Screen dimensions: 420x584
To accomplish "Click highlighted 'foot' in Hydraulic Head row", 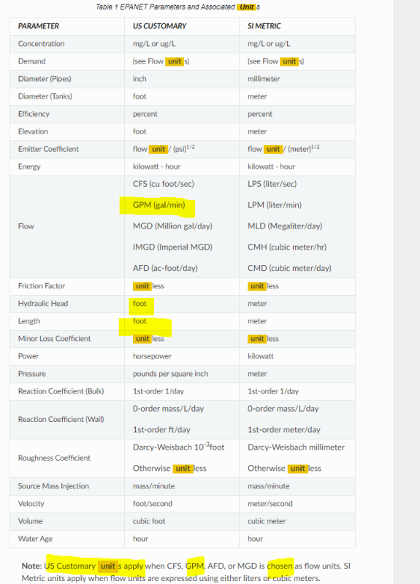I will pyautogui.click(x=140, y=304).
